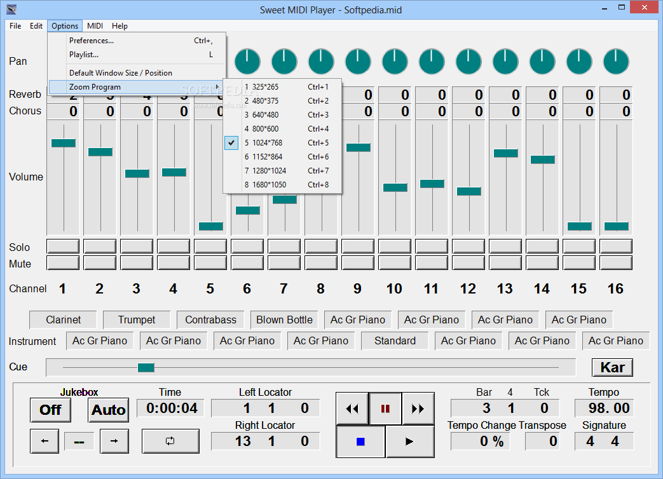Start playback with the play triangle button
Viewport: 663px width, 479px height.
(409, 442)
